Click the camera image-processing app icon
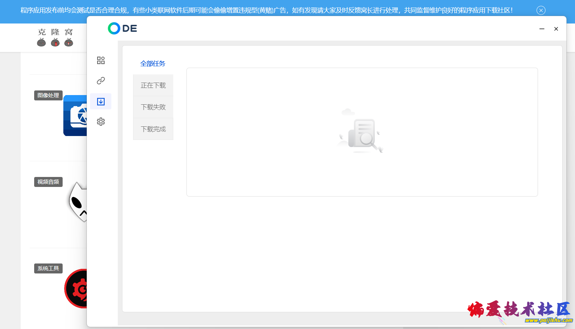575x329 pixels. 75,115
